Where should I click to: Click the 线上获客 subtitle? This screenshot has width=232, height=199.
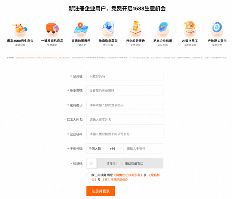[x=108, y=45]
